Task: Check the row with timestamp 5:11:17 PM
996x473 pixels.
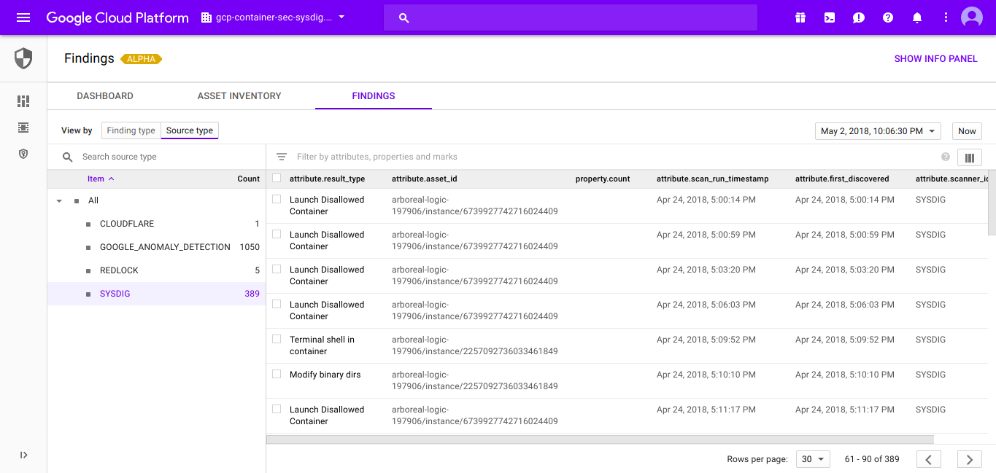Action: (x=277, y=409)
